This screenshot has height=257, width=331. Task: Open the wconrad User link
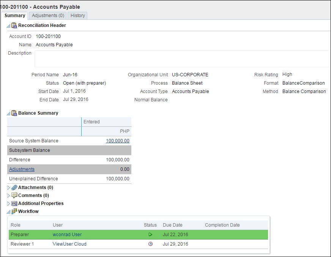[x=67, y=234]
